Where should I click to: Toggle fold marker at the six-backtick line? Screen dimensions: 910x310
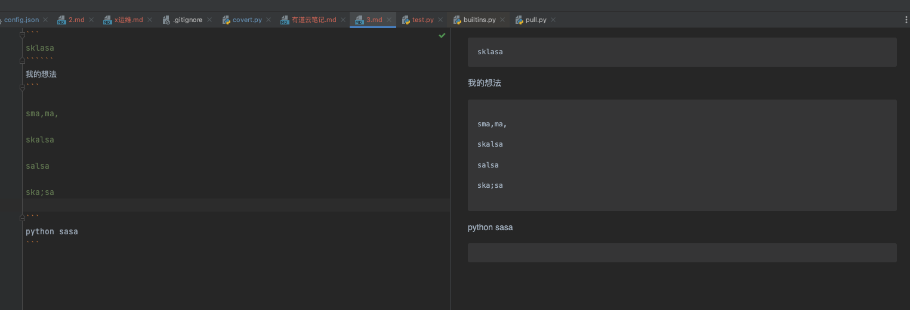pyautogui.click(x=23, y=60)
